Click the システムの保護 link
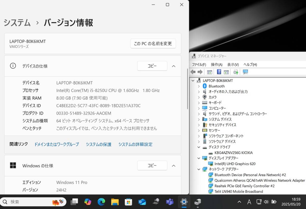 pos(98,144)
